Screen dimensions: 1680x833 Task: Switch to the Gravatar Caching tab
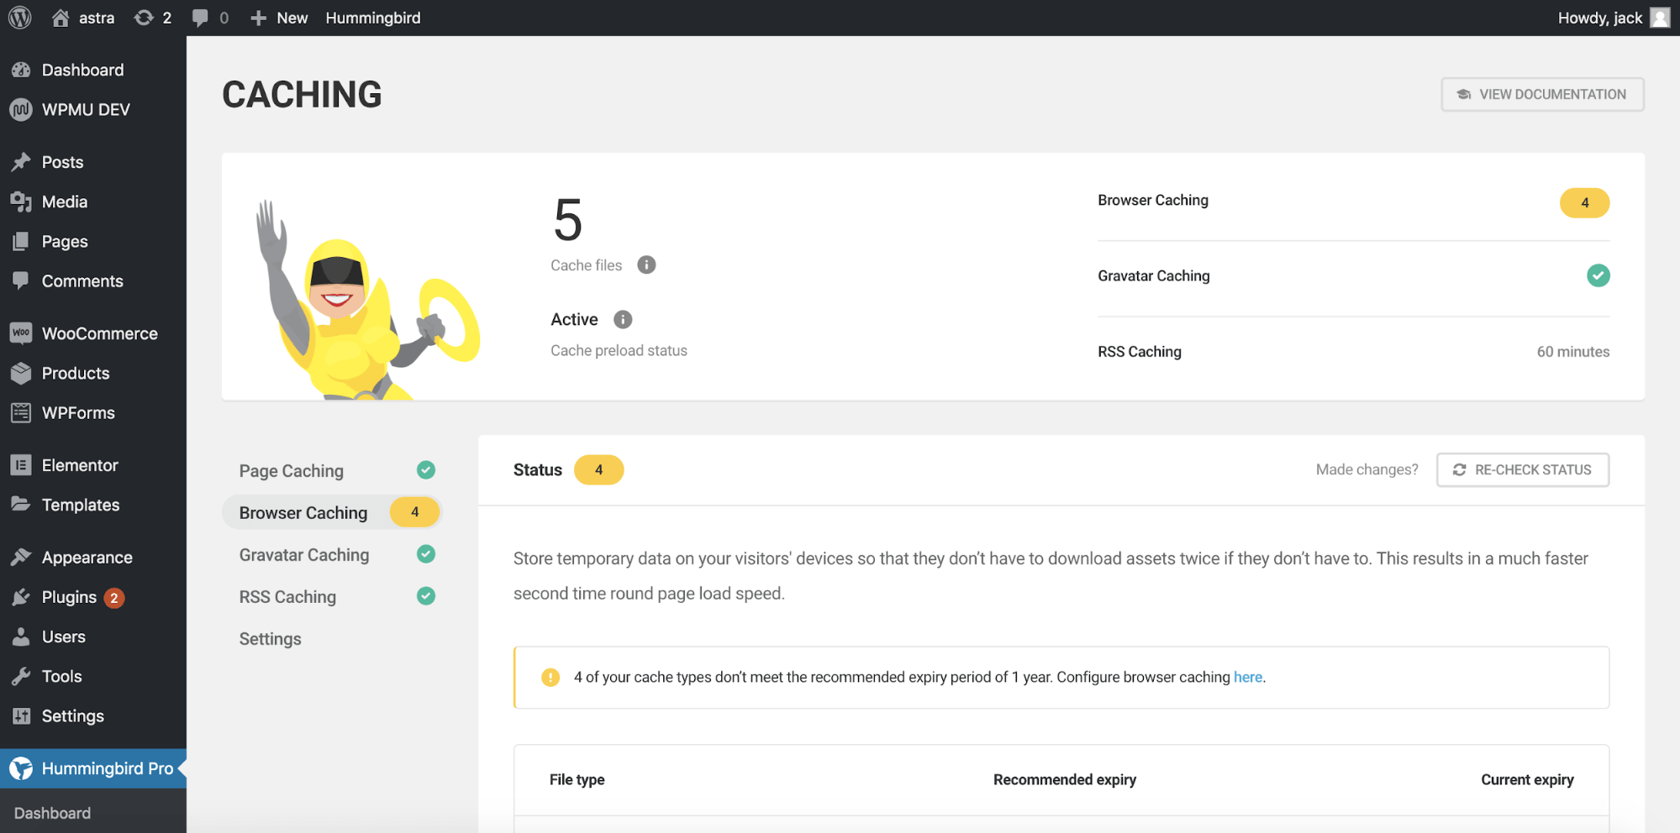click(303, 554)
